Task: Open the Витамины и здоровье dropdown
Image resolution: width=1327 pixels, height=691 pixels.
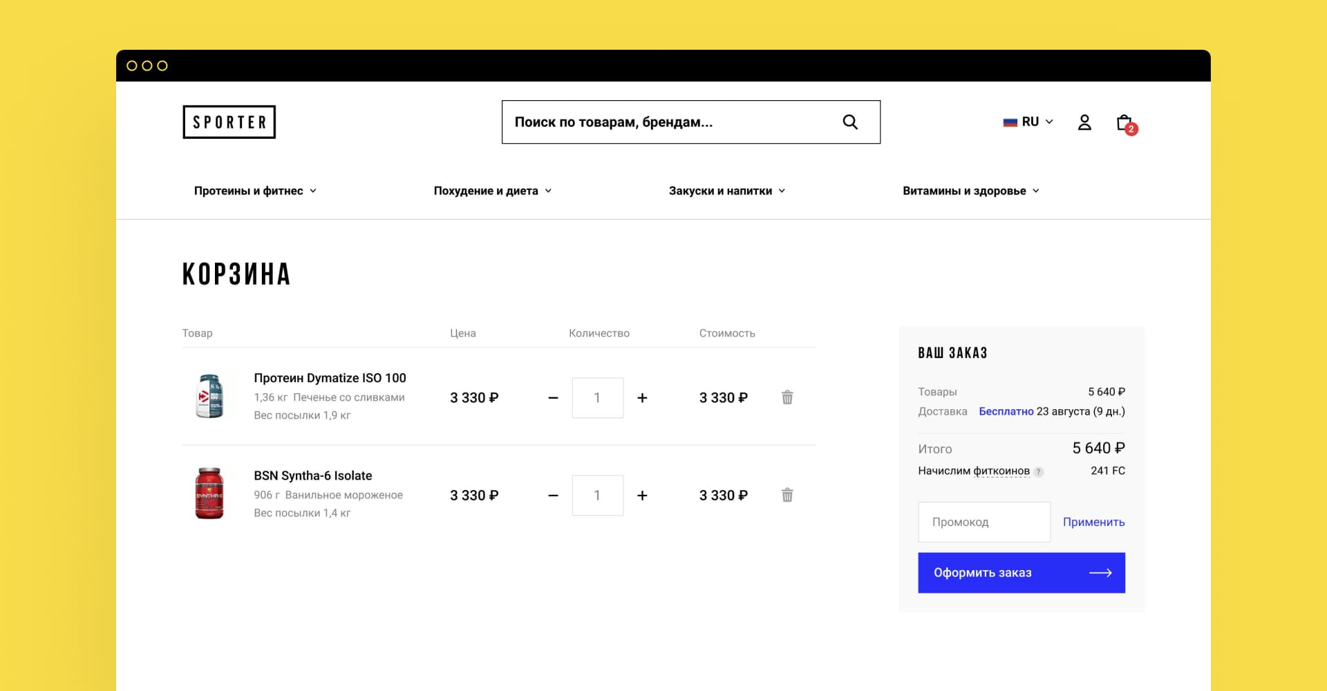Action: point(970,191)
